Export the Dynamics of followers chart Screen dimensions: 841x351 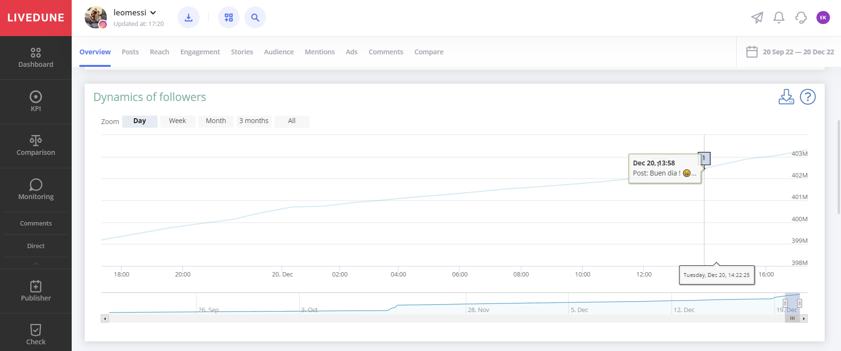(x=786, y=97)
